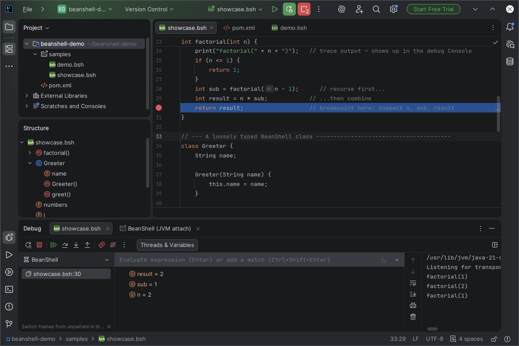This screenshot has height=346, width=519.
Task: Open Threads & Variables tab
Action: click(167, 245)
